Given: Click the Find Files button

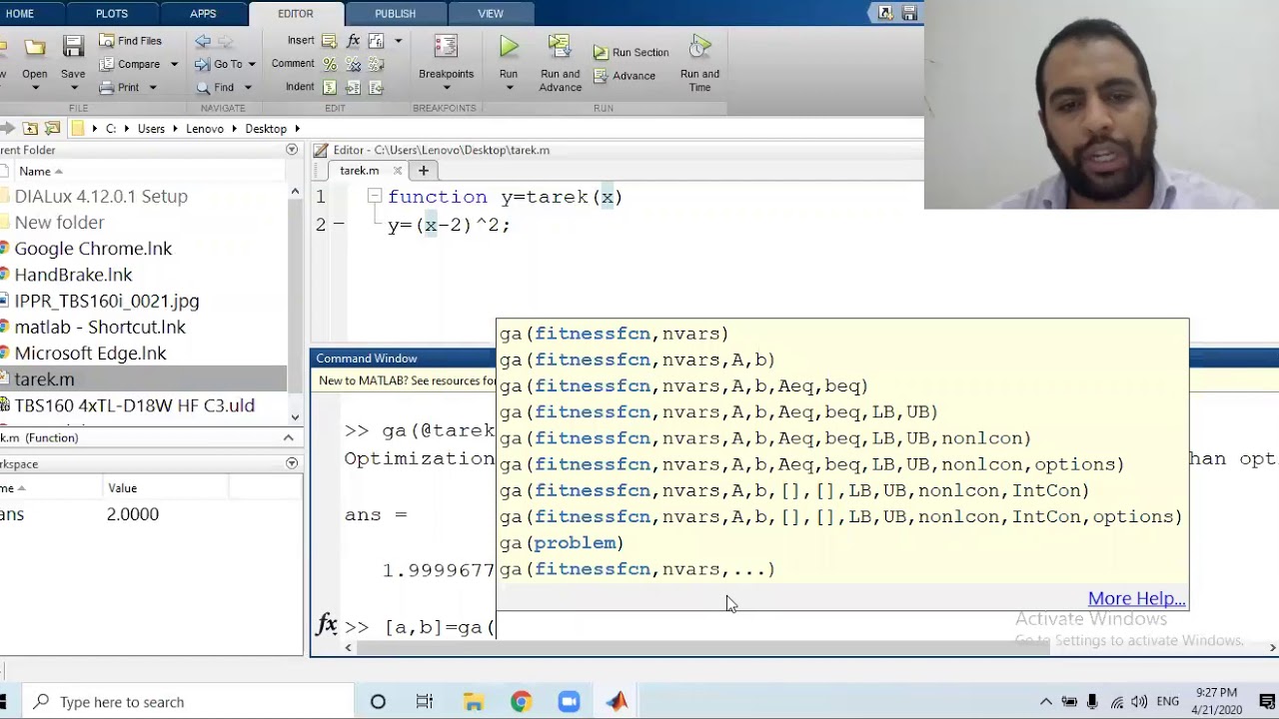Looking at the screenshot, I should pyautogui.click(x=130, y=41).
